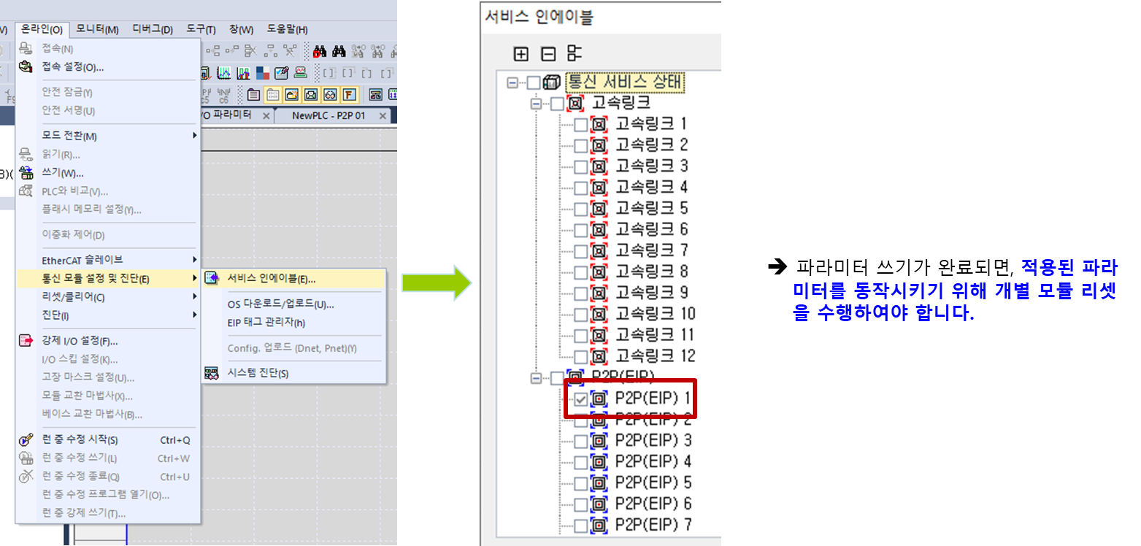Select EIP 태그 관리자 entry
The width and height of the screenshot is (1141, 546).
pos(293,322)
